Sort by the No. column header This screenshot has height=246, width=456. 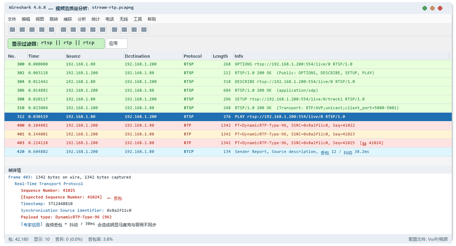point(17,56)
